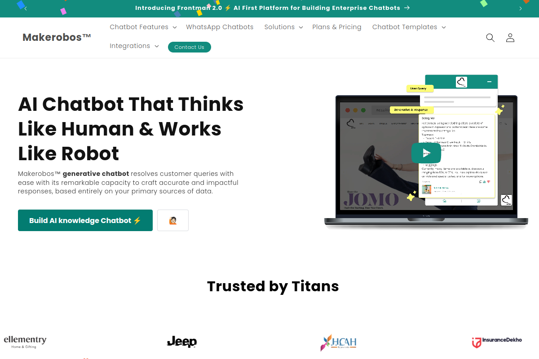
Task: Play the demo video on laptop
Action: click(x=426, y=153)
